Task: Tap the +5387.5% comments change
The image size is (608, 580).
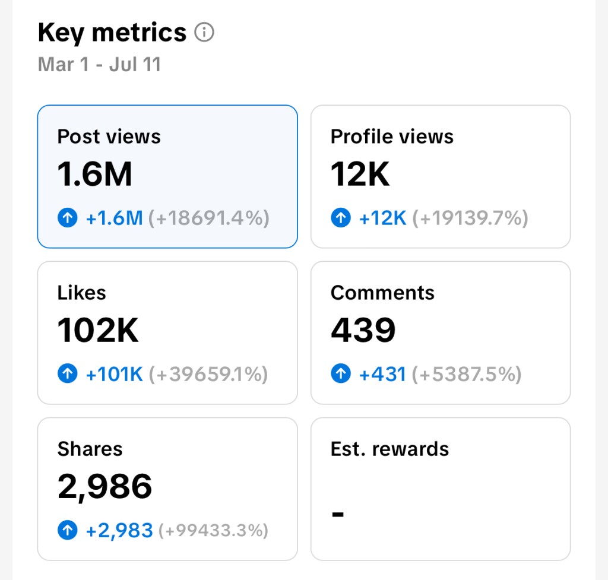Action: (x=467, y=374)
